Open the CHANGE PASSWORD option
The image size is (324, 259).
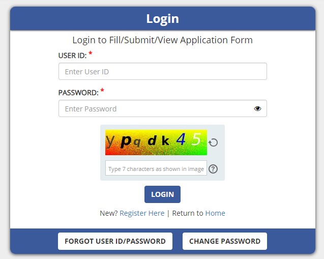coord(225,241)
